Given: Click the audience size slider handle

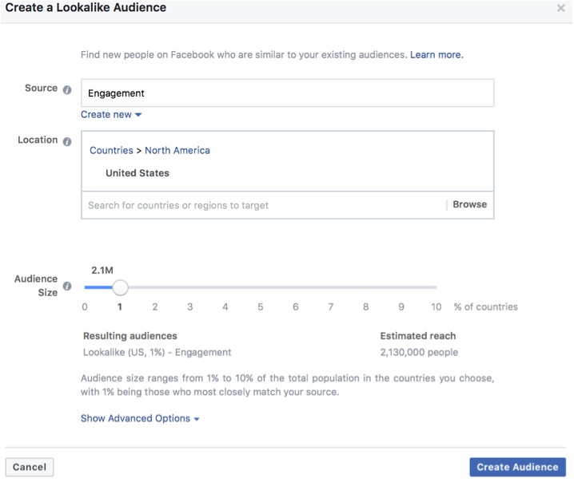Looking at the screenshot, I should click(x=120, y=287).
